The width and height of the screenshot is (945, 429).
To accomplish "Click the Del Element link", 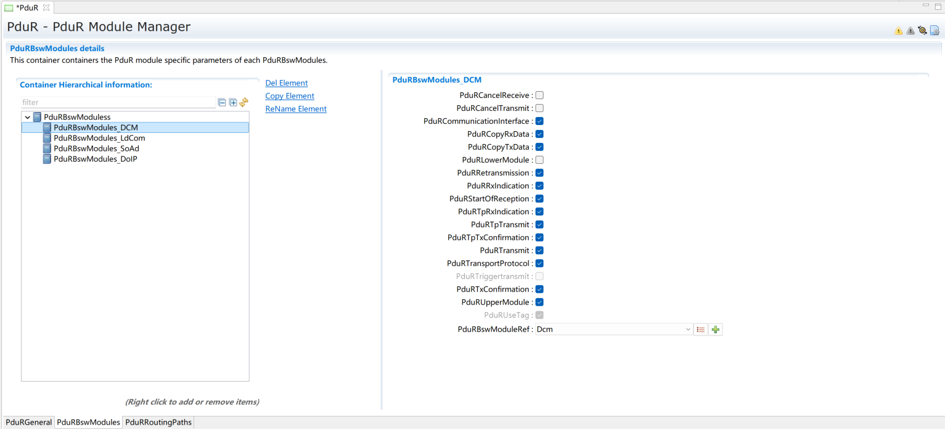I will coord(286,83).
